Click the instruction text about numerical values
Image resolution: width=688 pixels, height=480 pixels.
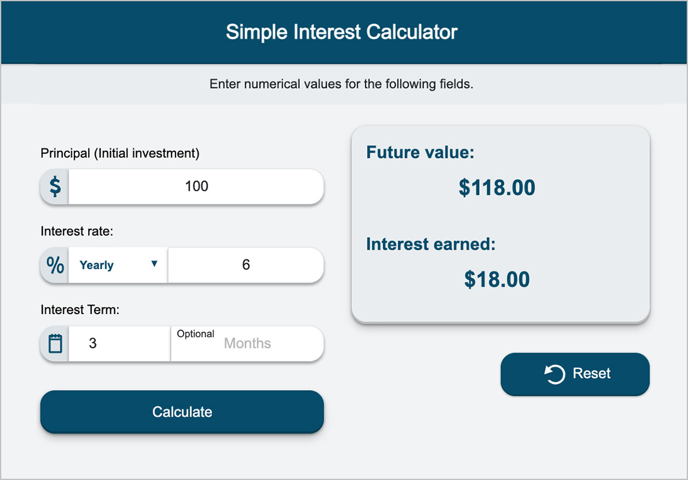[x=341, y=84]
